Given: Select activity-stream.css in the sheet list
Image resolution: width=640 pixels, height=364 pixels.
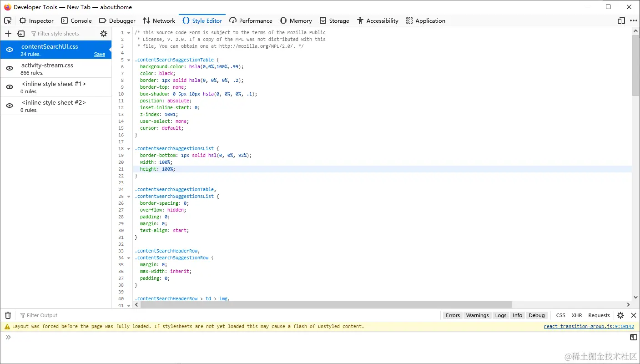Looking at the screenshot, I should click(56, 68).
